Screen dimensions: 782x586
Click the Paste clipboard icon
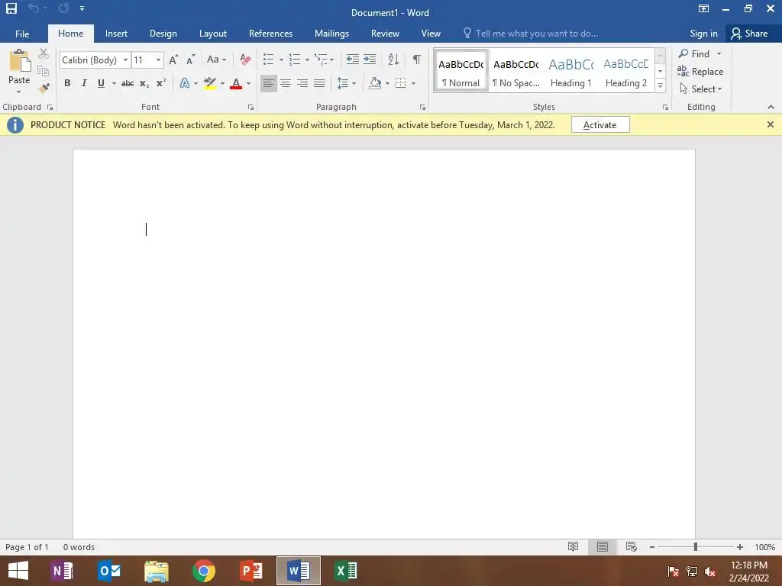20,62
